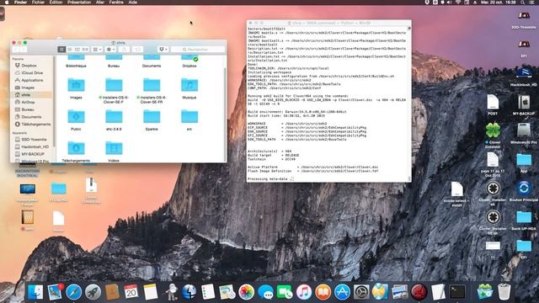This screenshot has width=539, height=303.
Task: Select the Sparkle folder in Finder
Action: point(152,120)
